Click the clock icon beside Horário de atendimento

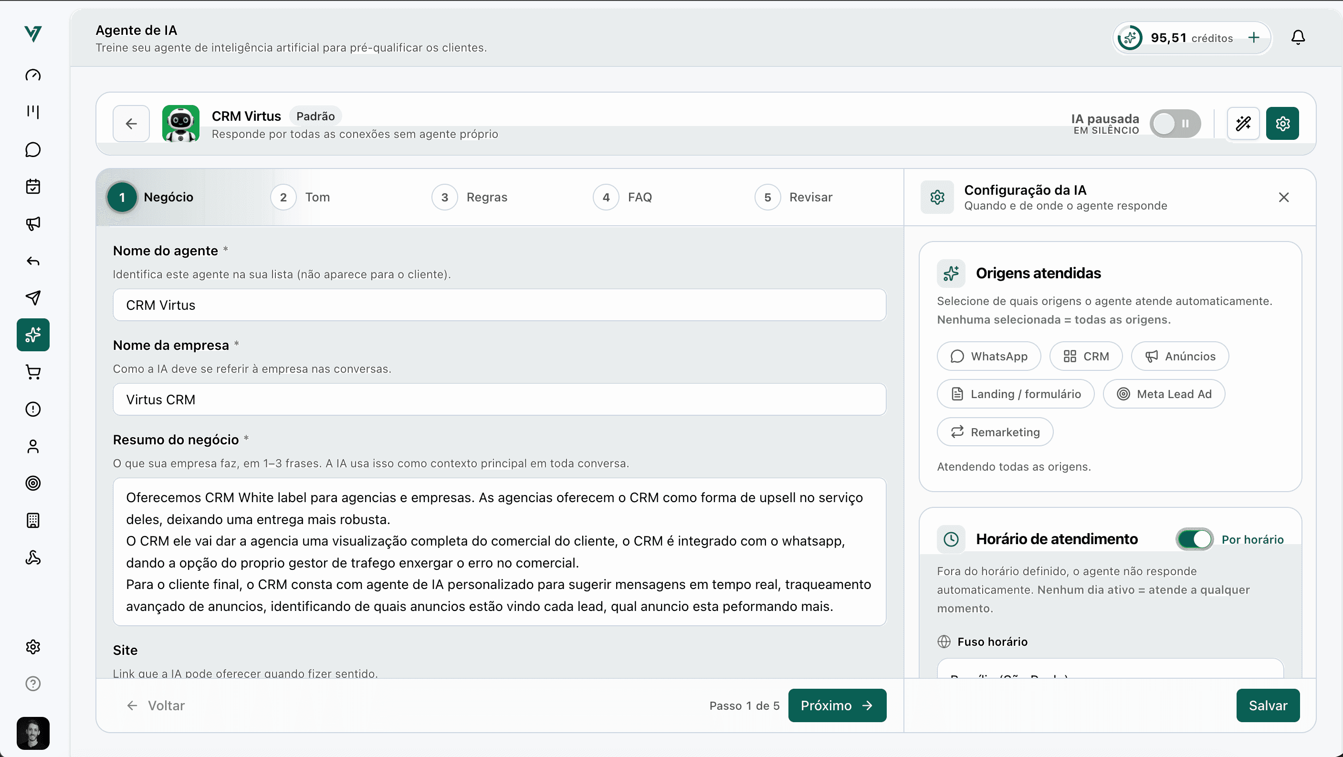coord(951,539)
